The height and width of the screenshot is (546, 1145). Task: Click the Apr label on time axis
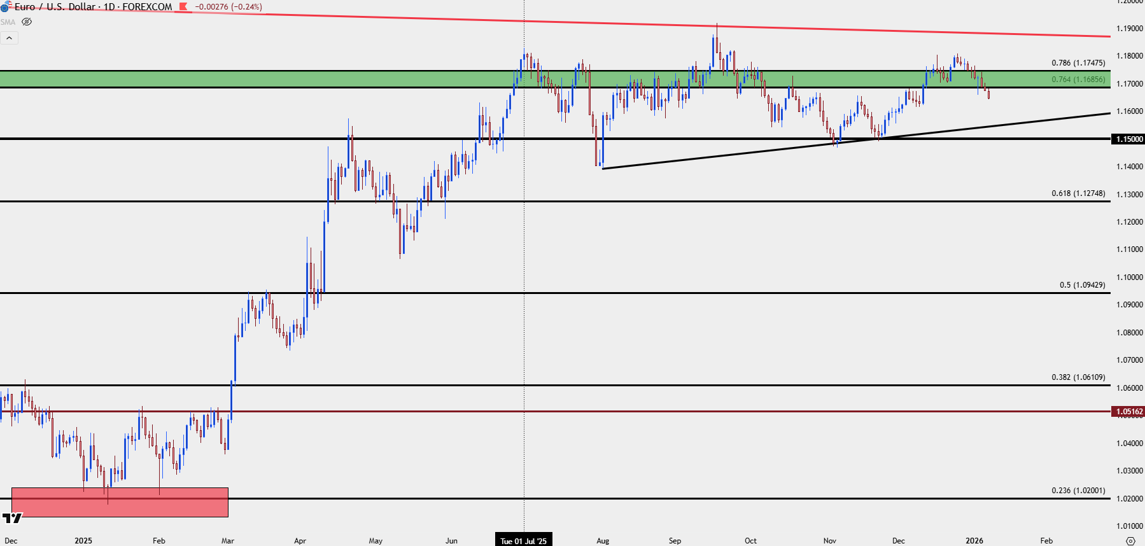click(300, 541)
